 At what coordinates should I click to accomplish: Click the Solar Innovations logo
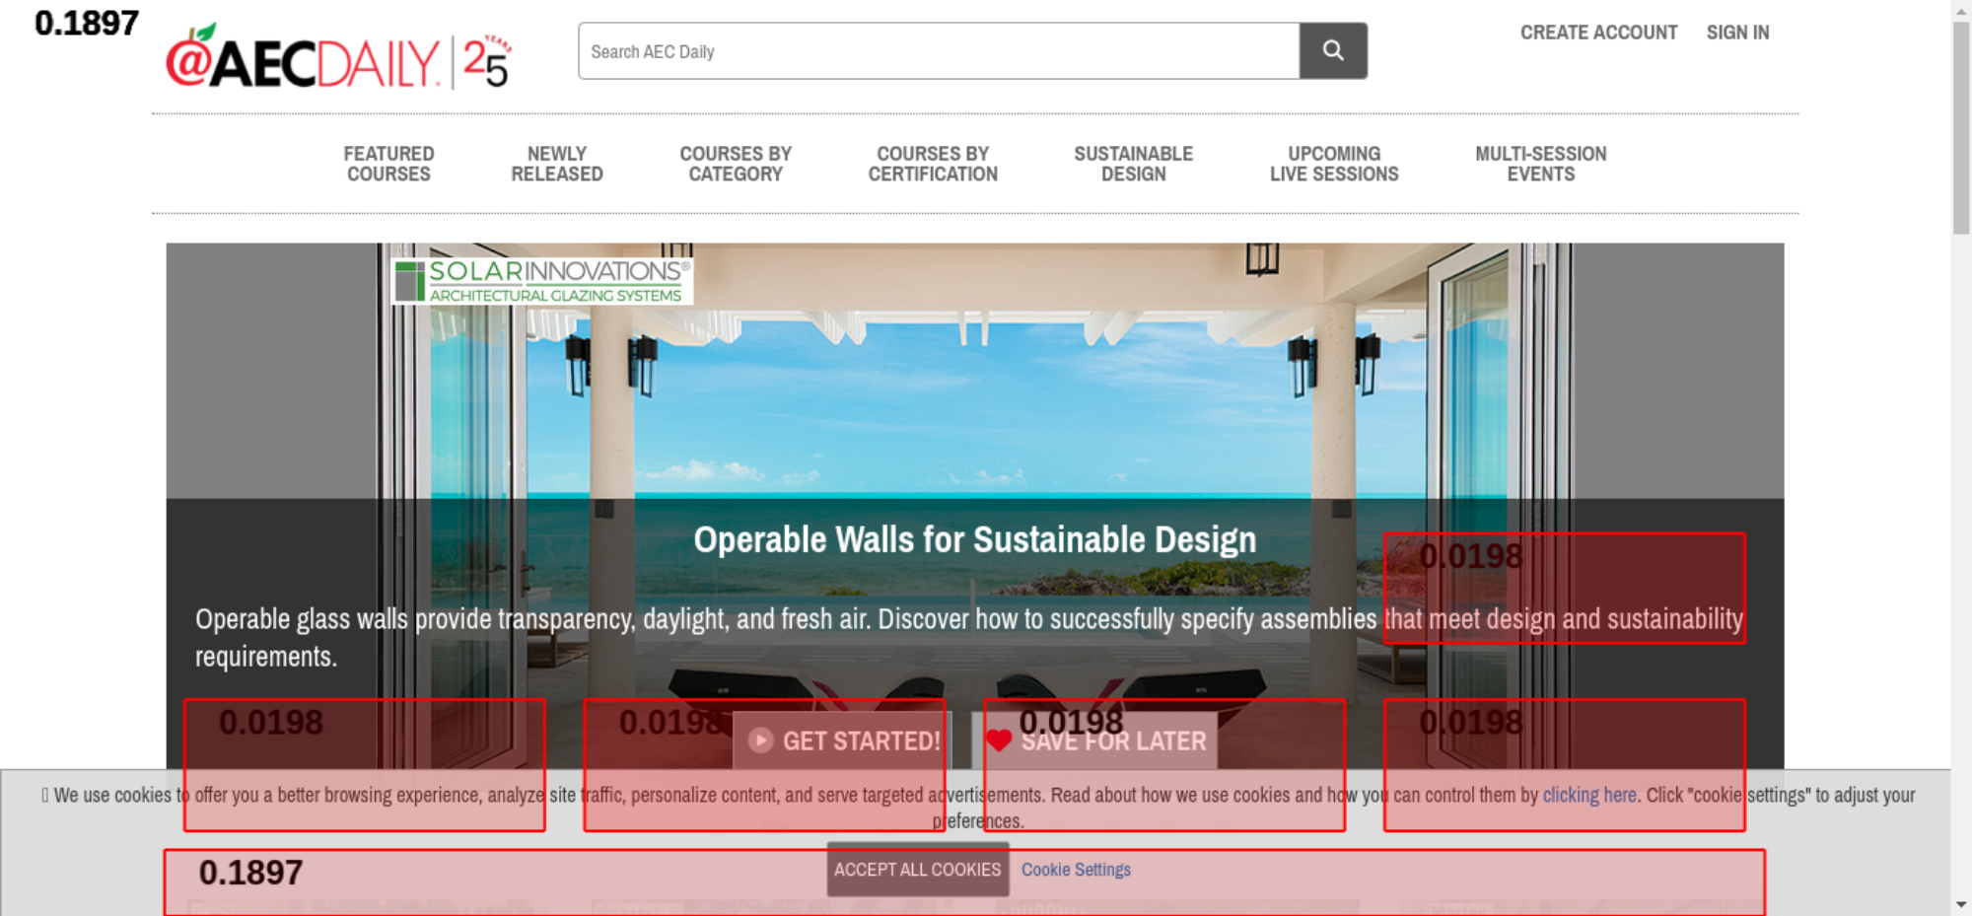pos(542,281)
